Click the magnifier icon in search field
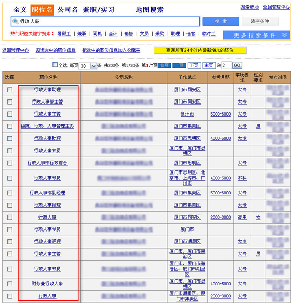The width and height of the screenshot is (294, 303). [x=15, y=21]
